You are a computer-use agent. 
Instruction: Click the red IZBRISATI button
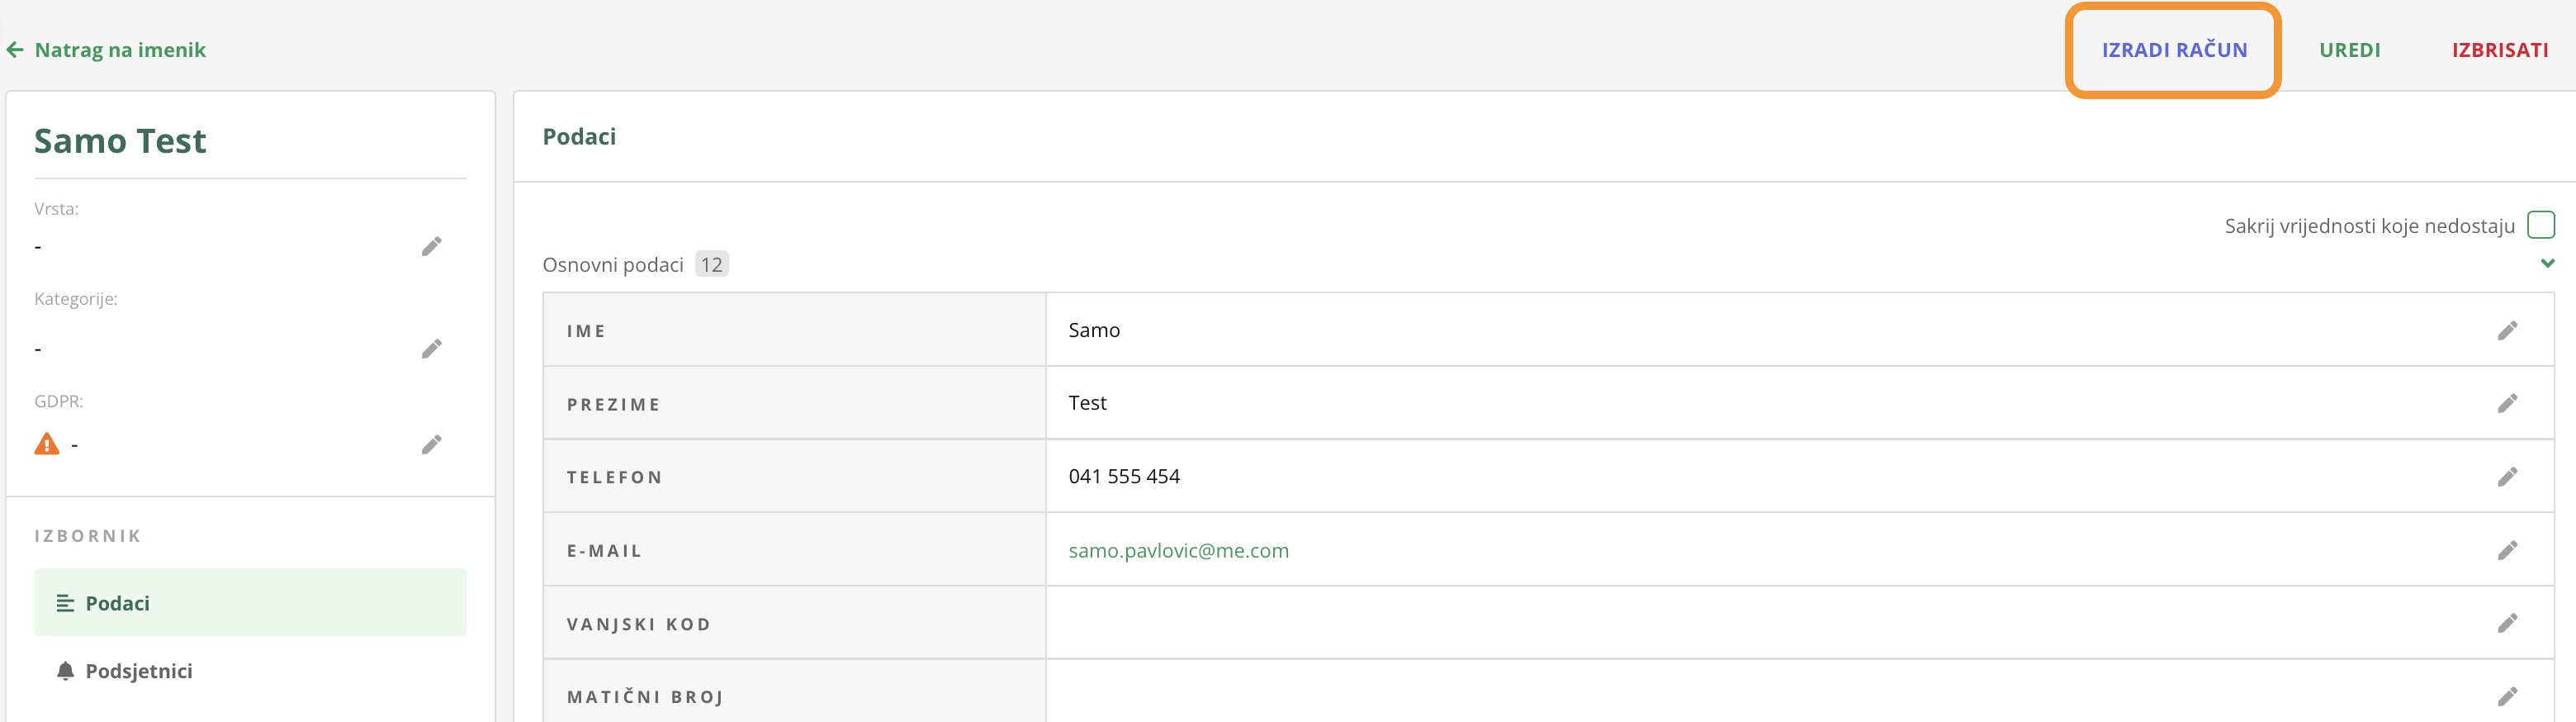2500,50
